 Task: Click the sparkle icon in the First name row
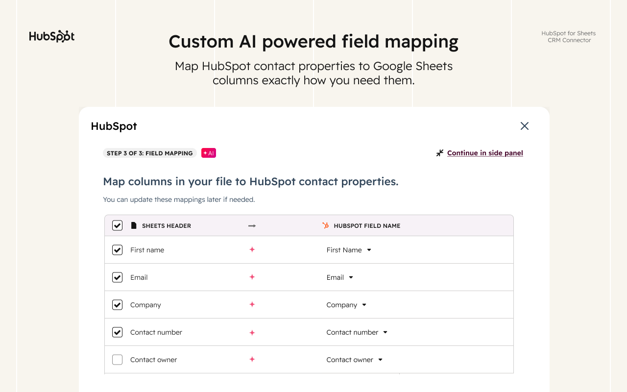pos(252,249)
